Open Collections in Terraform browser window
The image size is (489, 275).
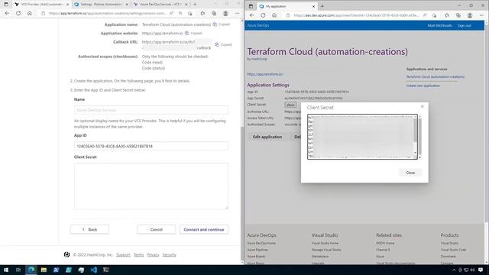pos(214,14)
